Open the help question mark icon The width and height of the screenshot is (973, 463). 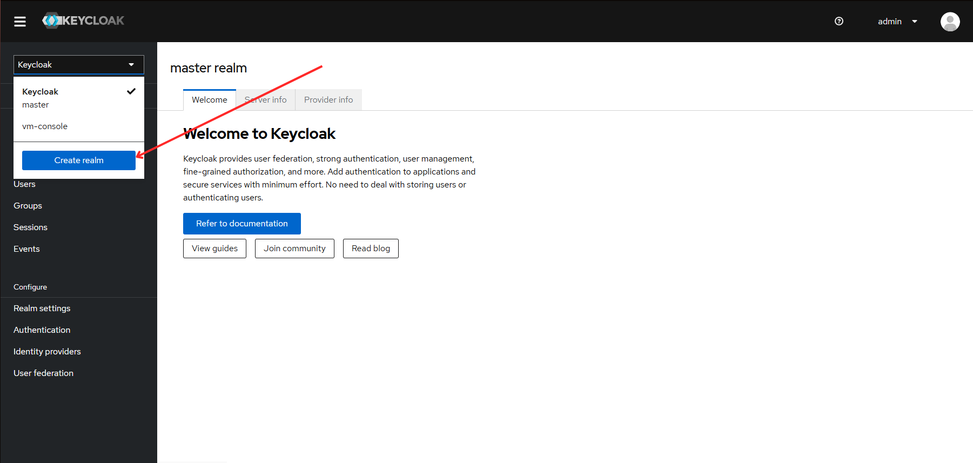[839, 21]
